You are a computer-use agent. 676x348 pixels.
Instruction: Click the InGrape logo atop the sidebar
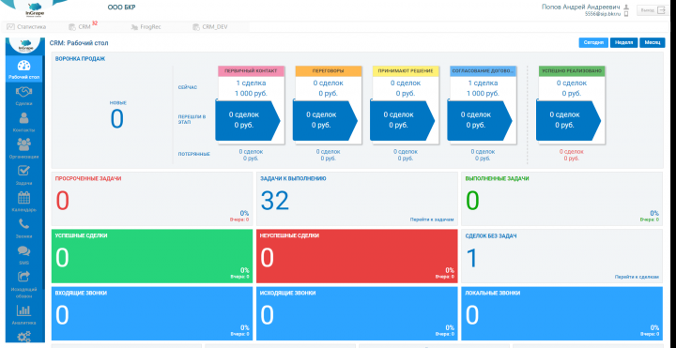click(x=26, y=45)
